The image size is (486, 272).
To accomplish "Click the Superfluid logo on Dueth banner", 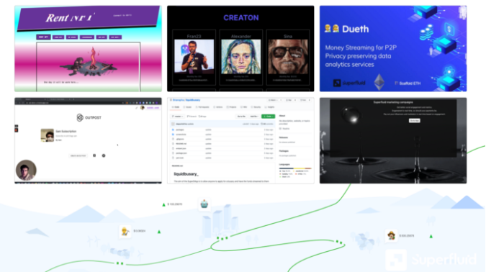I will (349, 83).
